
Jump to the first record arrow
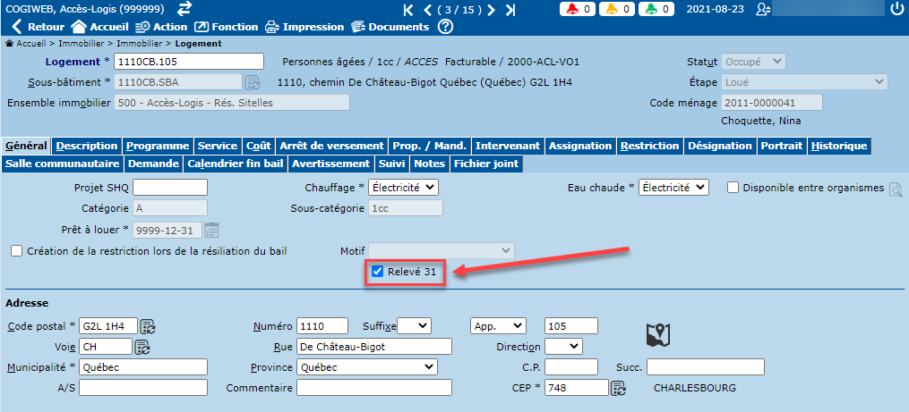(x=408, y=10)
